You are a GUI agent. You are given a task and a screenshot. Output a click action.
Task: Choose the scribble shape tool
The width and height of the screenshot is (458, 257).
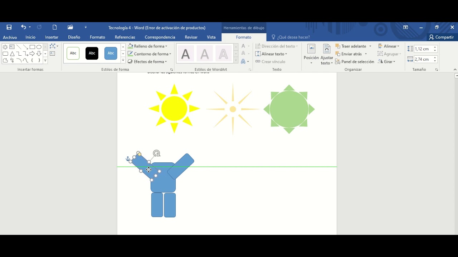click(x=12, y=60)
